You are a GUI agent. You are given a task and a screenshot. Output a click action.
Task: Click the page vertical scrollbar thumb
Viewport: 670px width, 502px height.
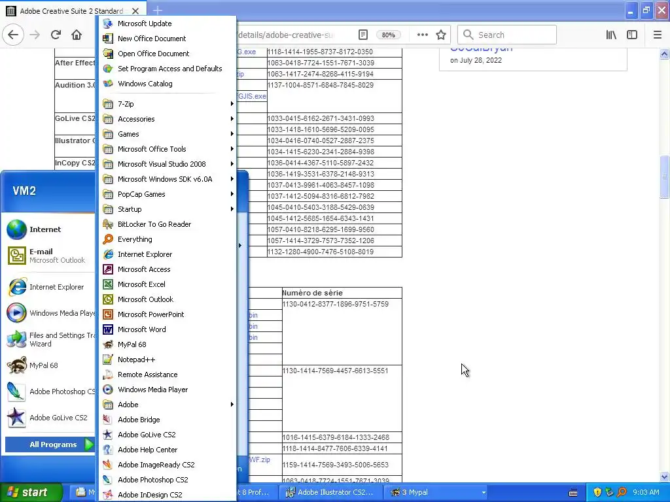664,176
